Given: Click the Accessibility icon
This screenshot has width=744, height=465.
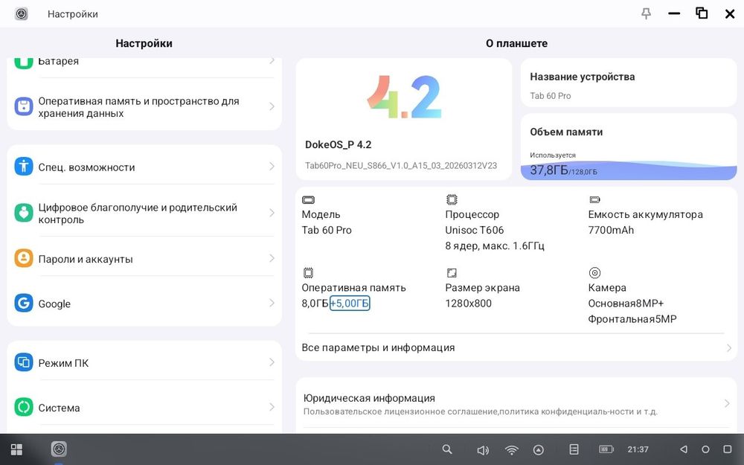Looking at the screenshot, I should pyautogui.click(x=23, y=167).
